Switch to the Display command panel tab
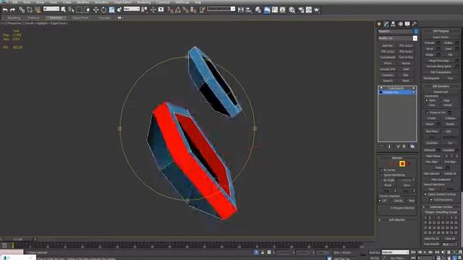This screenshot has height=260, width=463. [407, 24]
